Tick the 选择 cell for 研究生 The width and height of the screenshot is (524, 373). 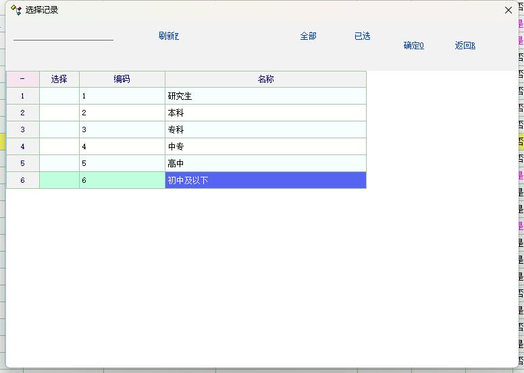tap(59, 96)
